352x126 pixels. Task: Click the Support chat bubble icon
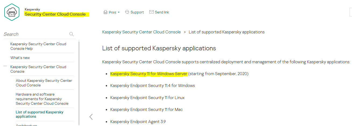tap(127, 12)
